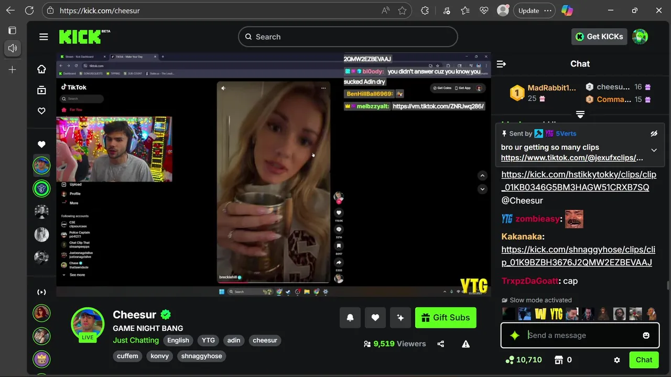Focus the Send a message field
The width and height of the screenshot is (671, 377).
point(580,336)
